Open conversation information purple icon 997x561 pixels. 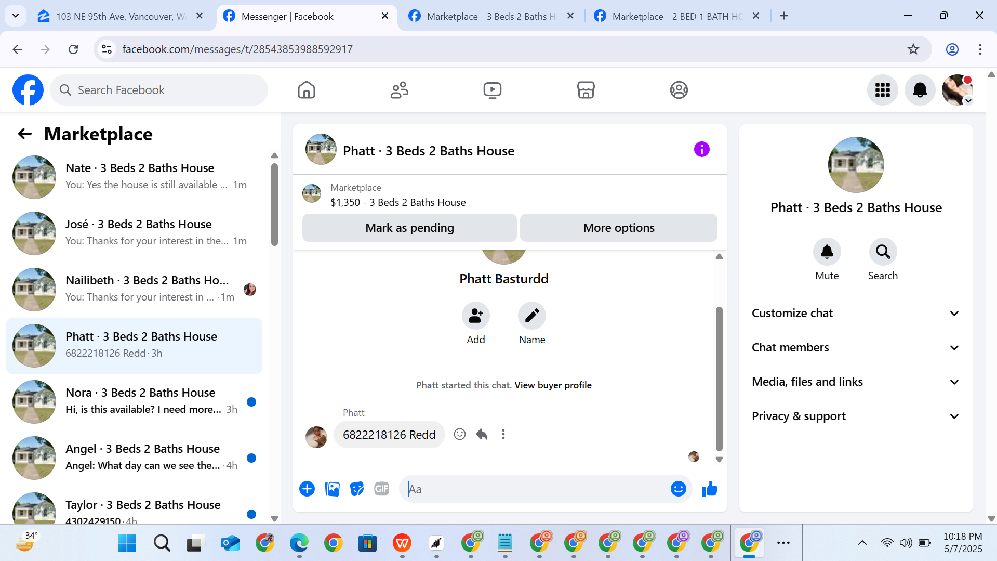701,150
